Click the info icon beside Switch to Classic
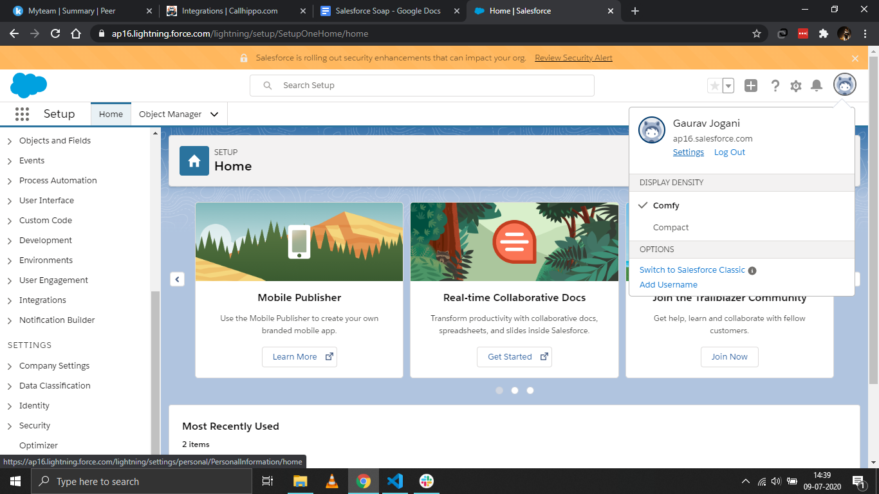 point(752,271)
